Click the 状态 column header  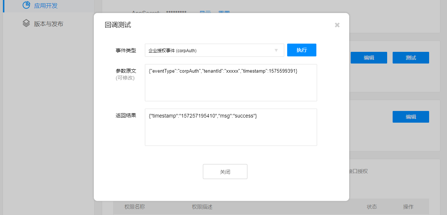(x=371, y=207)
